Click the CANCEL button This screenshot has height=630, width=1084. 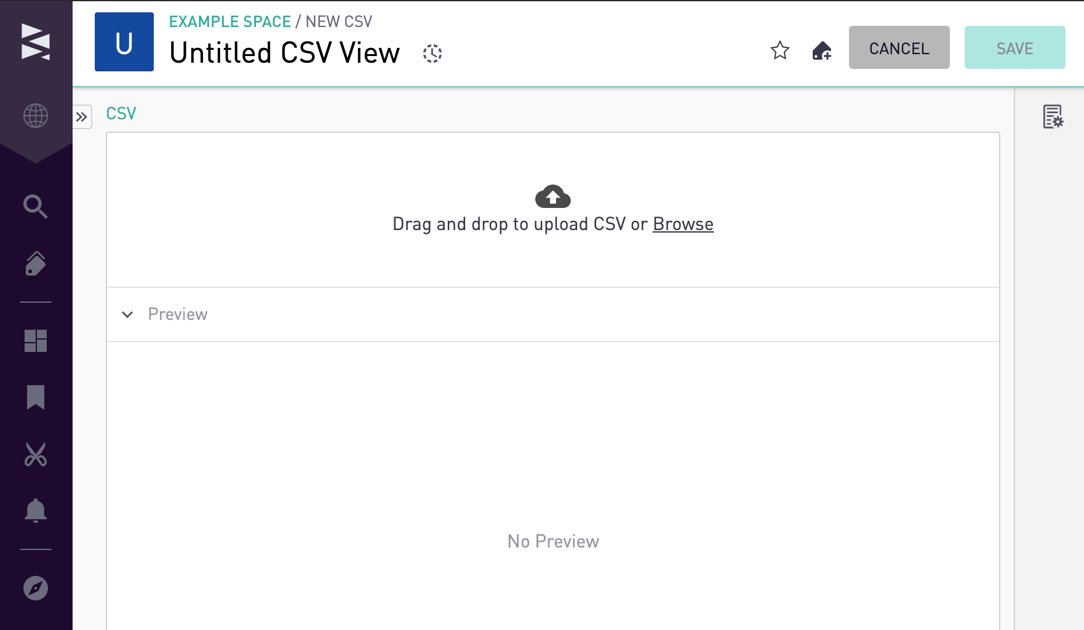click(899, 48)
